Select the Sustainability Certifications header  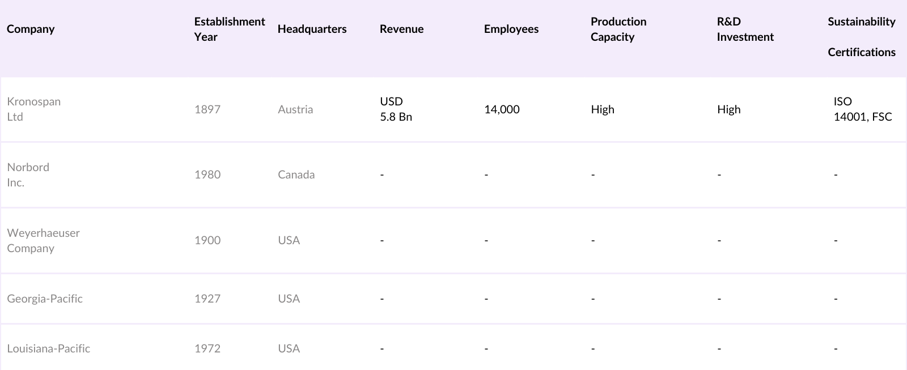pos(861,37)
